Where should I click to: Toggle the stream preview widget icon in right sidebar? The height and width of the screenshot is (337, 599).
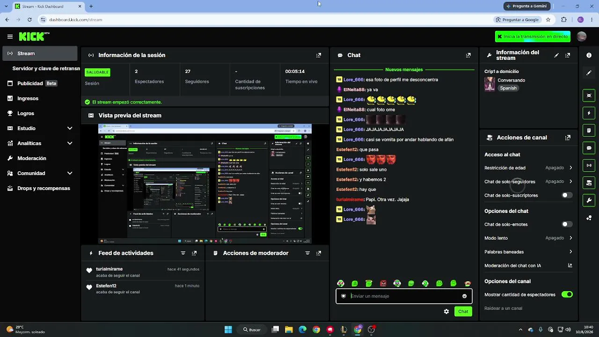[x=589, y=95]
